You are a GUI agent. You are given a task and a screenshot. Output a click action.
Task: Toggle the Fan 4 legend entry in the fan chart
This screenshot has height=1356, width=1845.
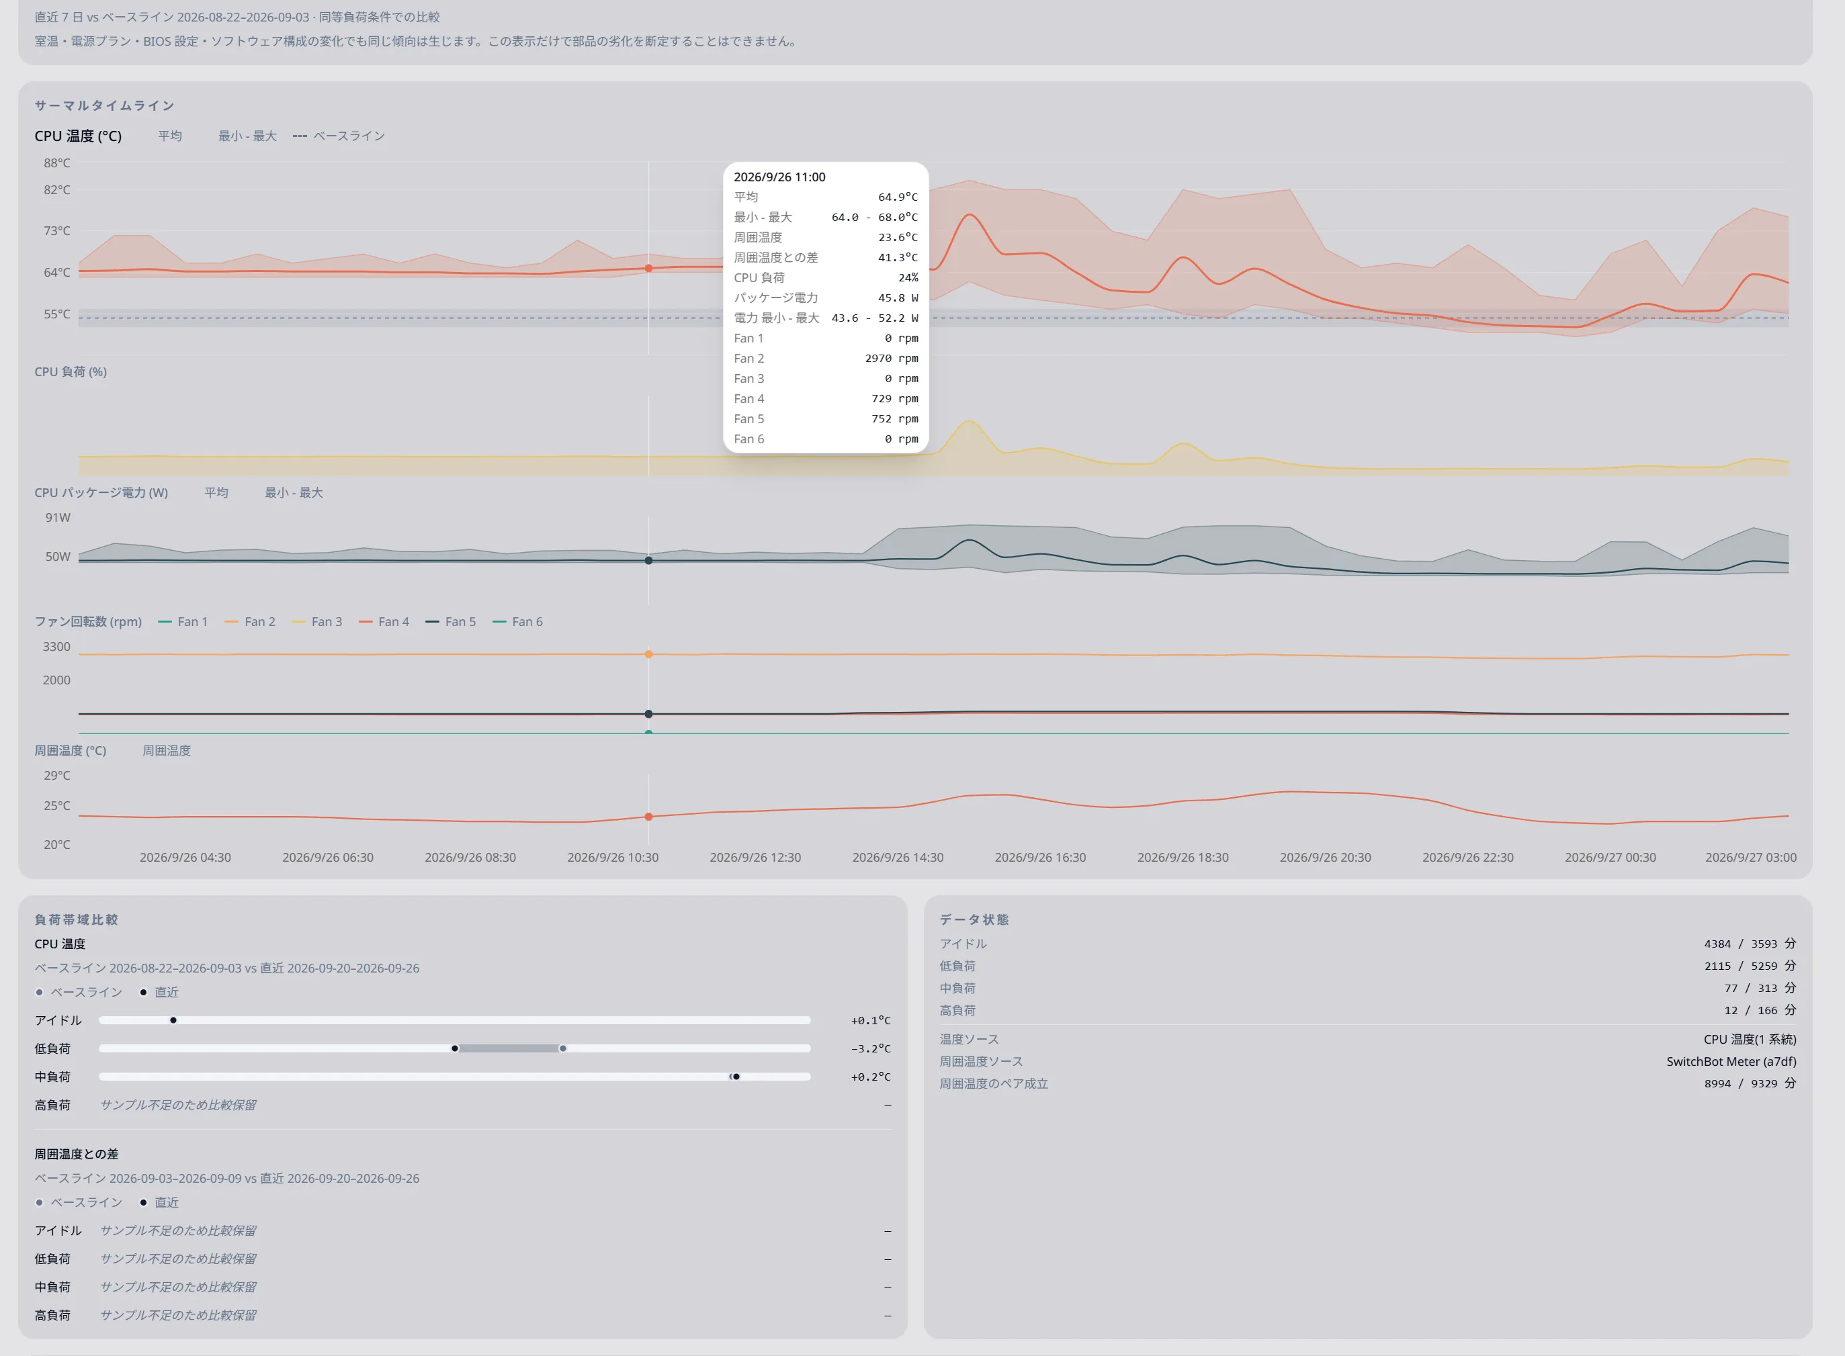tap(384, 621)
